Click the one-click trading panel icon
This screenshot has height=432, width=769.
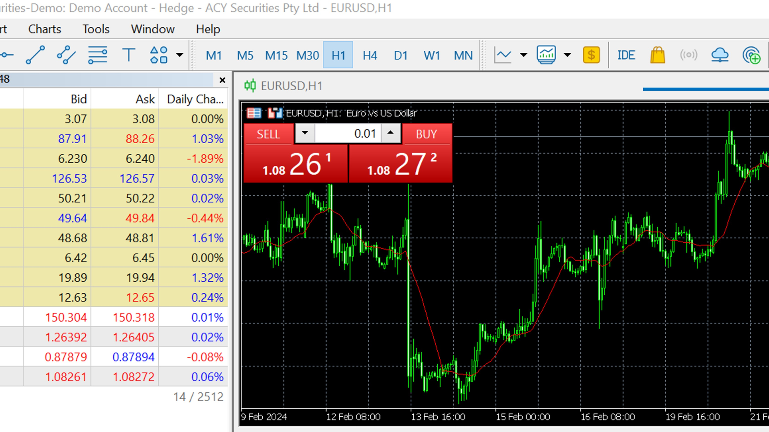point(275,113)
